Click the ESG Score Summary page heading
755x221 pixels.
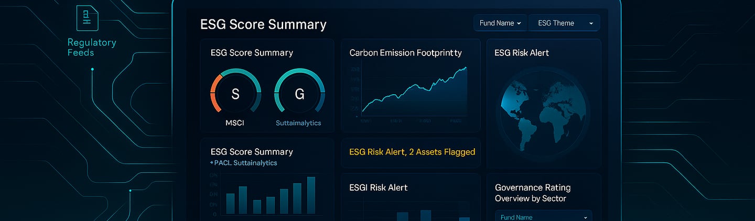pos(263,25)
